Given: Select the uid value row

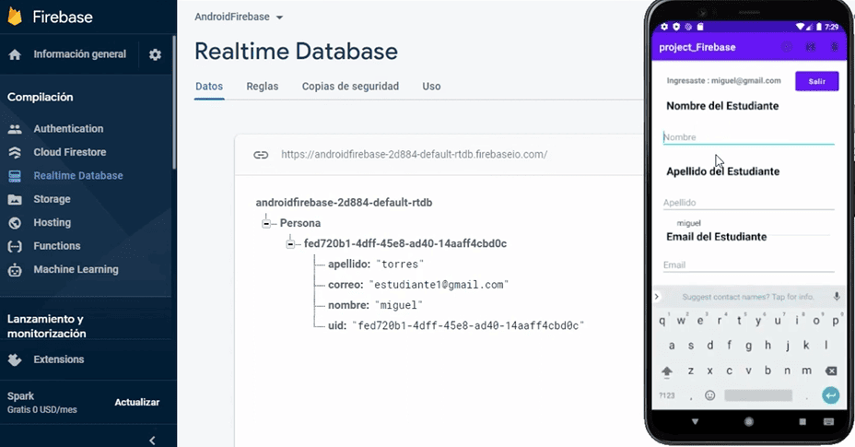Looking at the screenshot, I should [x=456, y=326].
